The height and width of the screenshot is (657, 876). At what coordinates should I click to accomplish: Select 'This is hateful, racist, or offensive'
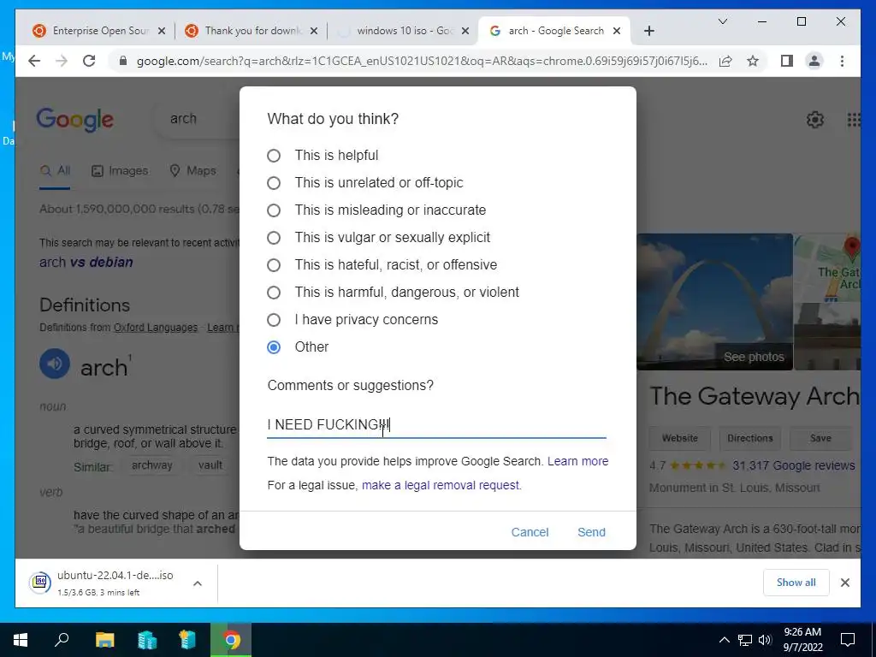273,265
